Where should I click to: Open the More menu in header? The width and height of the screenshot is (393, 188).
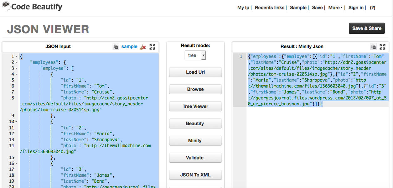tap(335, 8)
